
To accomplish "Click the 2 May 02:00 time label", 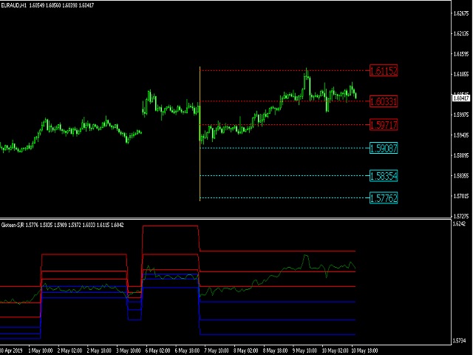I will [69, 351].
